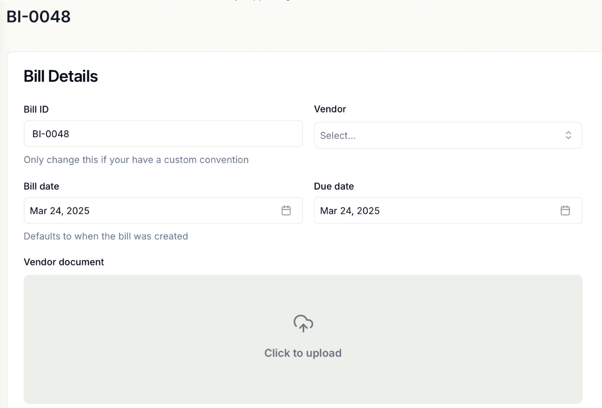Click the 'Defaults to when' helper text

106,237
